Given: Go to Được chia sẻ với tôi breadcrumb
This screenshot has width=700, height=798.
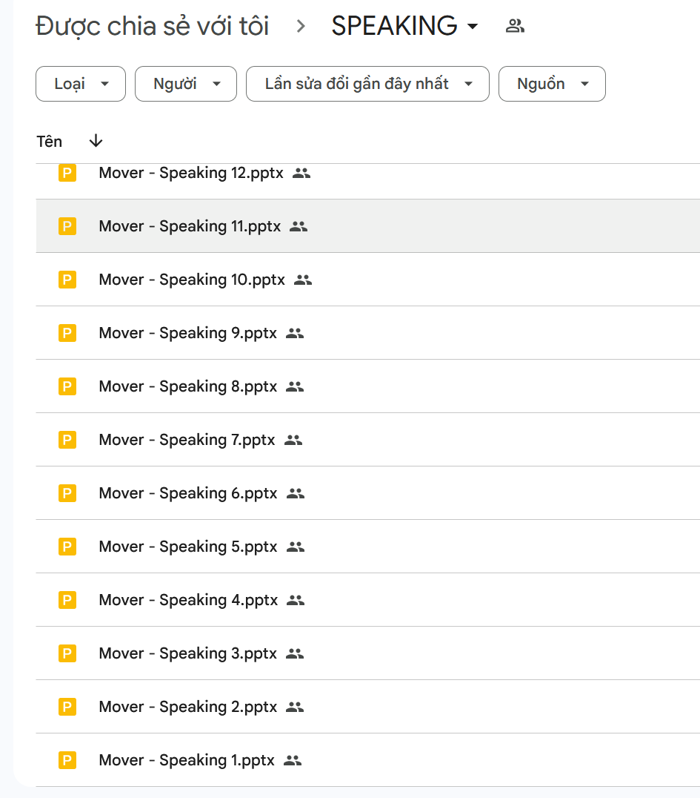Looking at the screenshot, I should [x=153, y=27].
